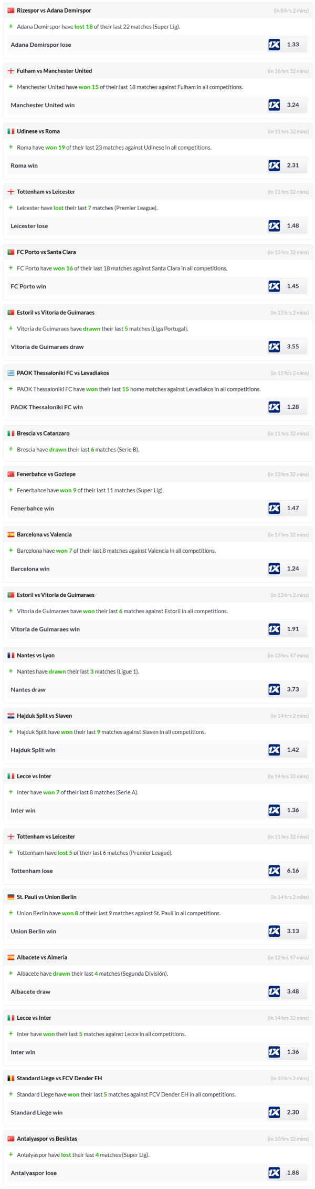Click Turkish flag beside Rizespor vs Adana Demirspor
The height and width of the screenshot is (1189, 315).
coord(11,11)
